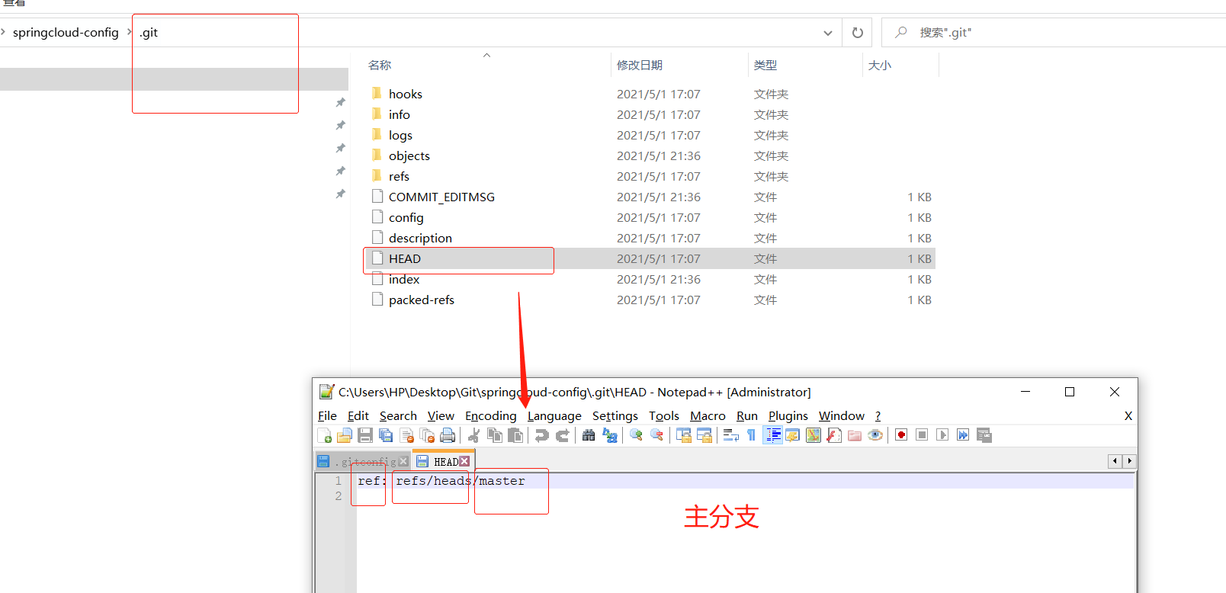Toggle word wrap in Notepad++ toolbar
The image size is (1226, 593).
[730, 435]
